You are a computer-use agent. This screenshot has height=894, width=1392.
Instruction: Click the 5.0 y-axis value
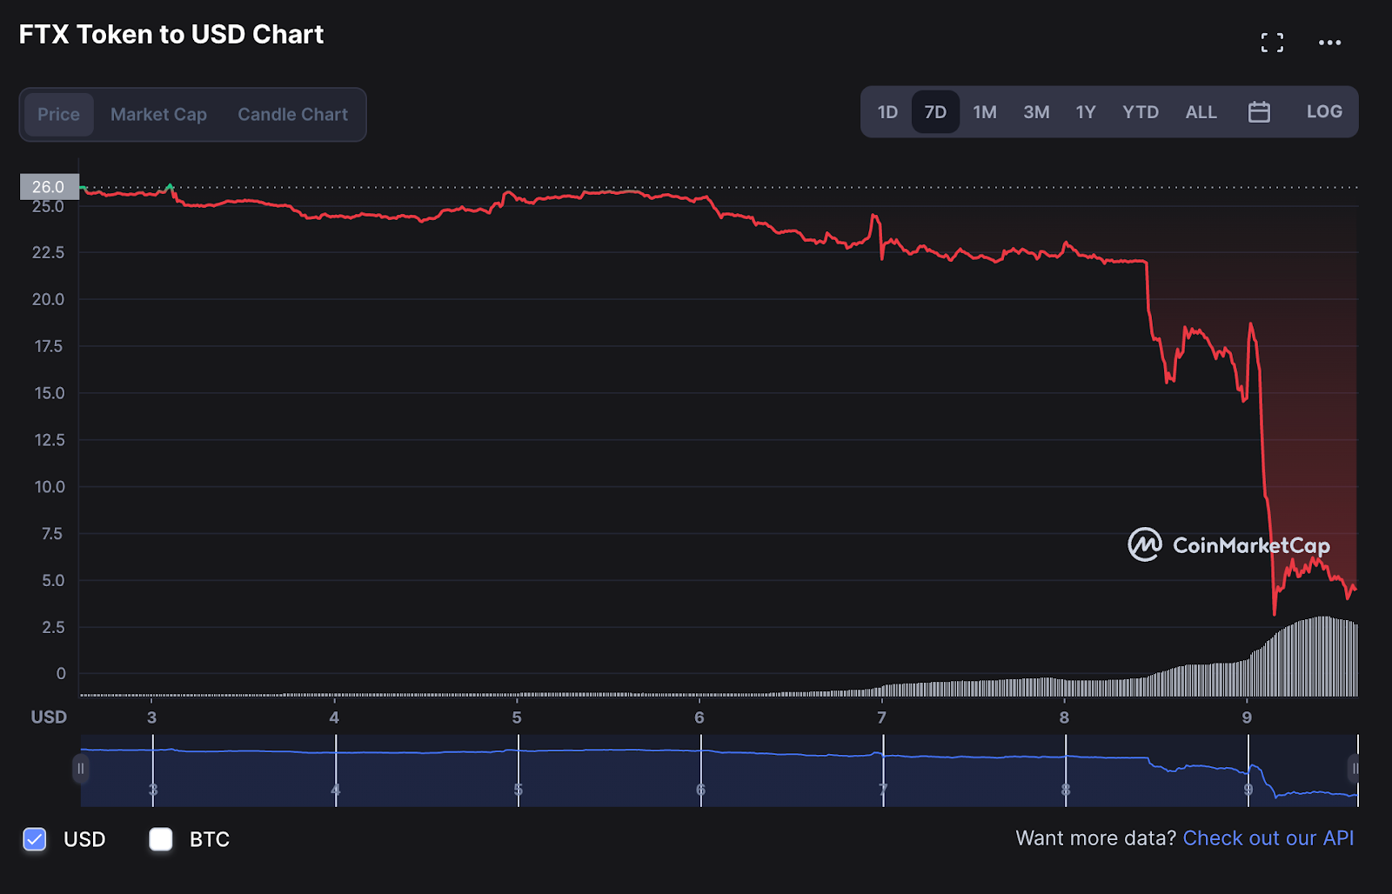[x=53, y=580]
